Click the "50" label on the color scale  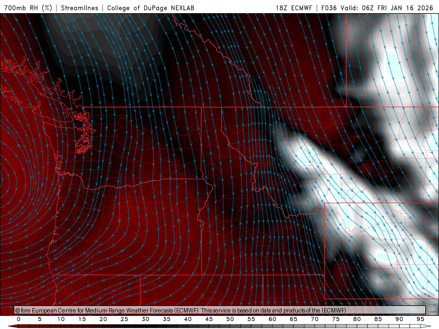pos(230,319)
